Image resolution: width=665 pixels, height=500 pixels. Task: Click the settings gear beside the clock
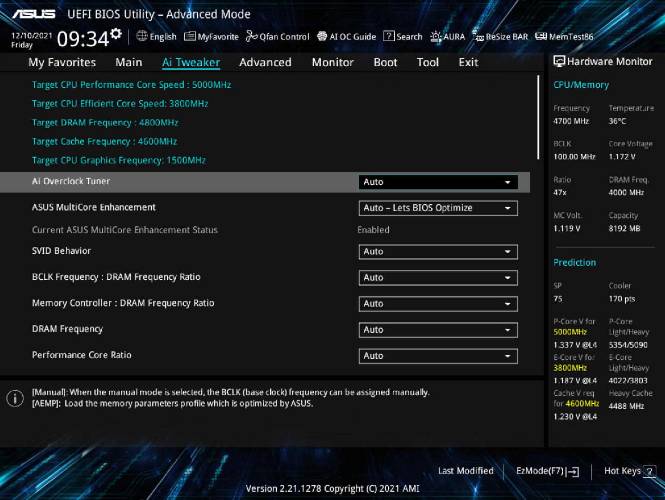pos(116,33)
